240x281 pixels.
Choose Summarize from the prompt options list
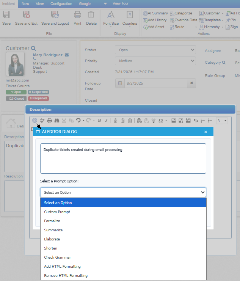pos(53,230)
